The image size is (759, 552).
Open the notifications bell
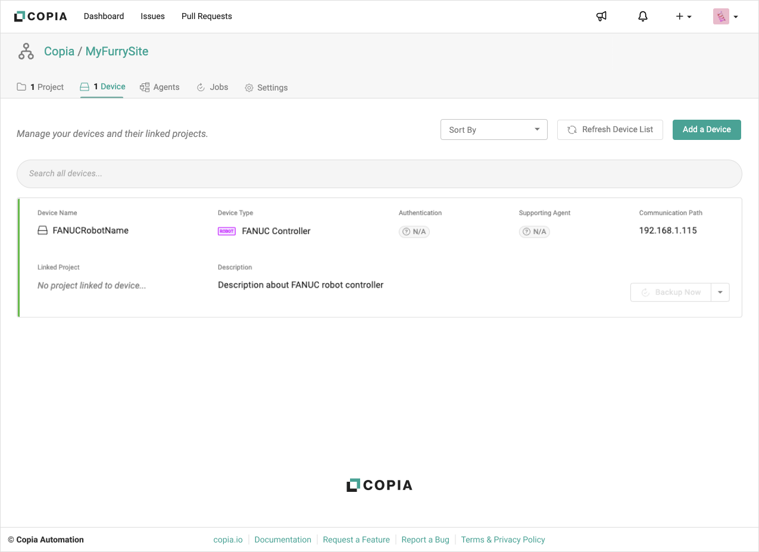[x=642, y=17]
